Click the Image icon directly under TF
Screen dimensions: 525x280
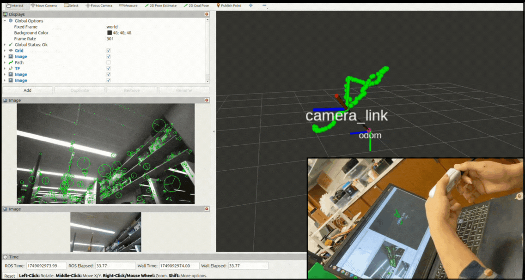pyautogui.click(x=10, y=75)
